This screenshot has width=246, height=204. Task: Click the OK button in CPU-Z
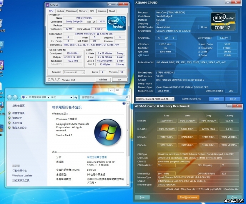[x=120, y=80]
